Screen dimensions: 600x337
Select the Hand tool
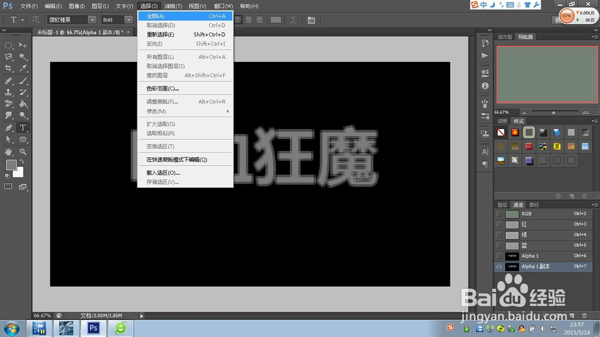[8, 152]
